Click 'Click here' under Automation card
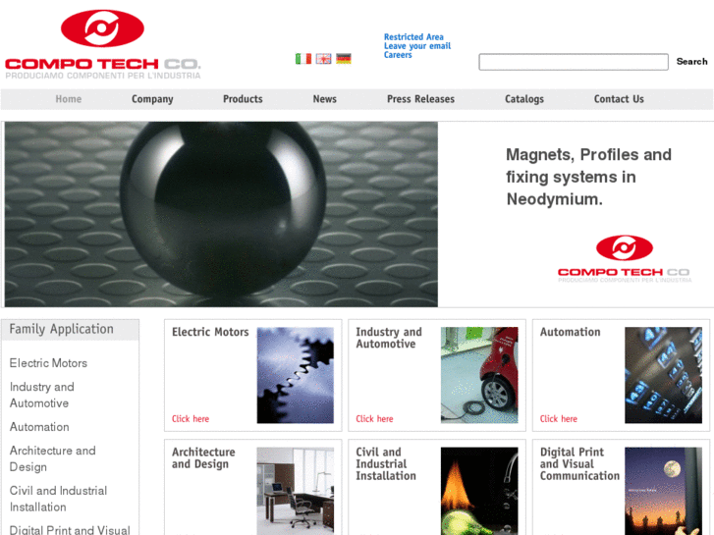Viewport: 714px width, 535px height. tap(558, 418)
